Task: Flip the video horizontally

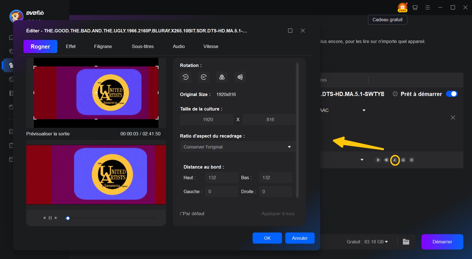Action: [222, 77]
